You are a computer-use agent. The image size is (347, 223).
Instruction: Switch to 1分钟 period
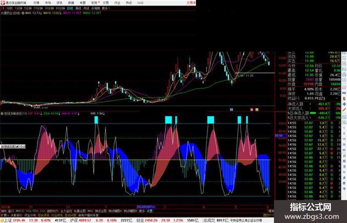[x=18, y=8]
